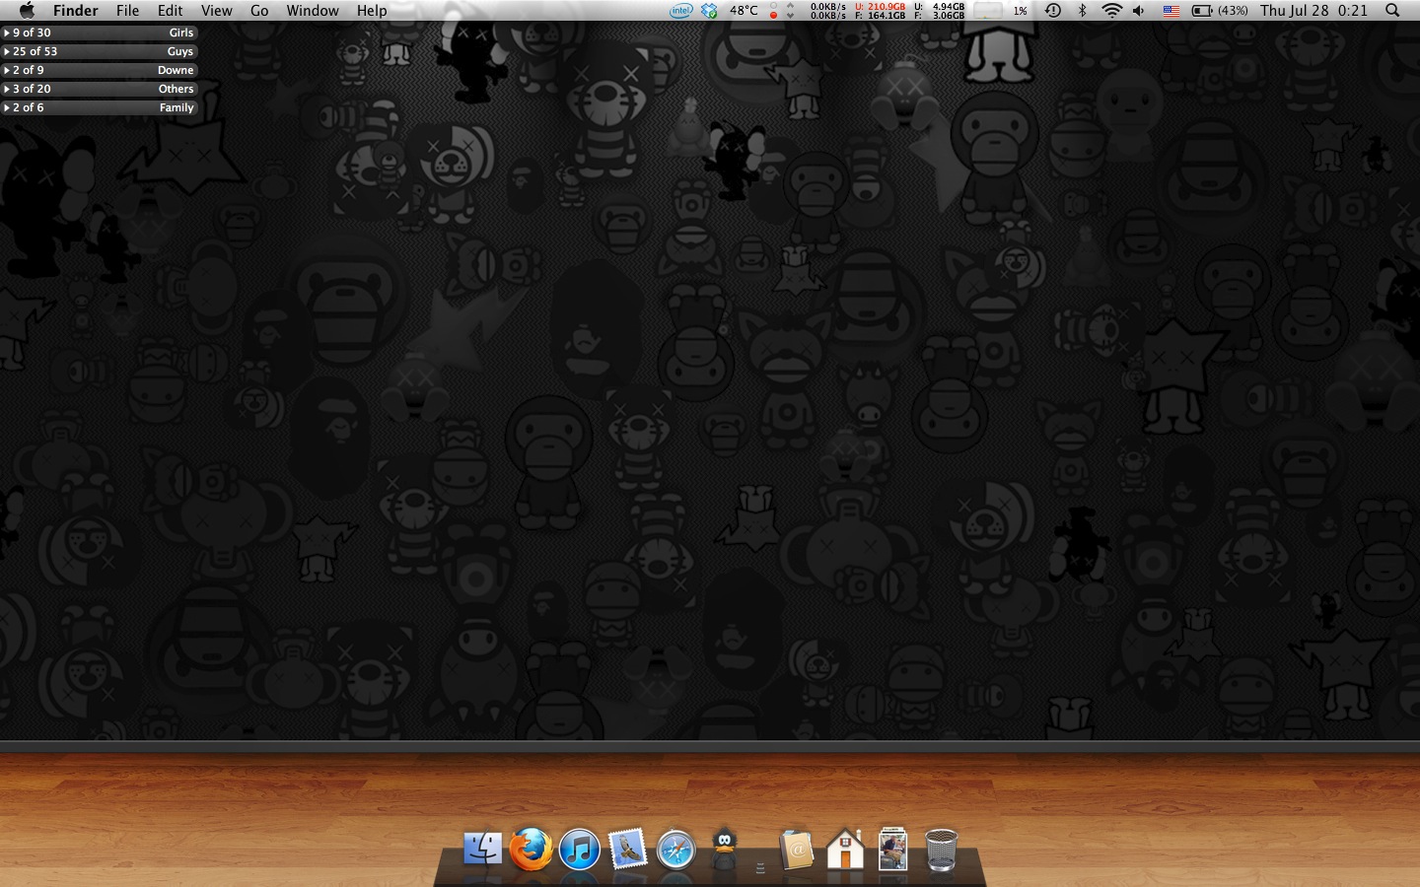Open the File menu
This screenshot has width=1420, height=887.
tap(127, 10)
